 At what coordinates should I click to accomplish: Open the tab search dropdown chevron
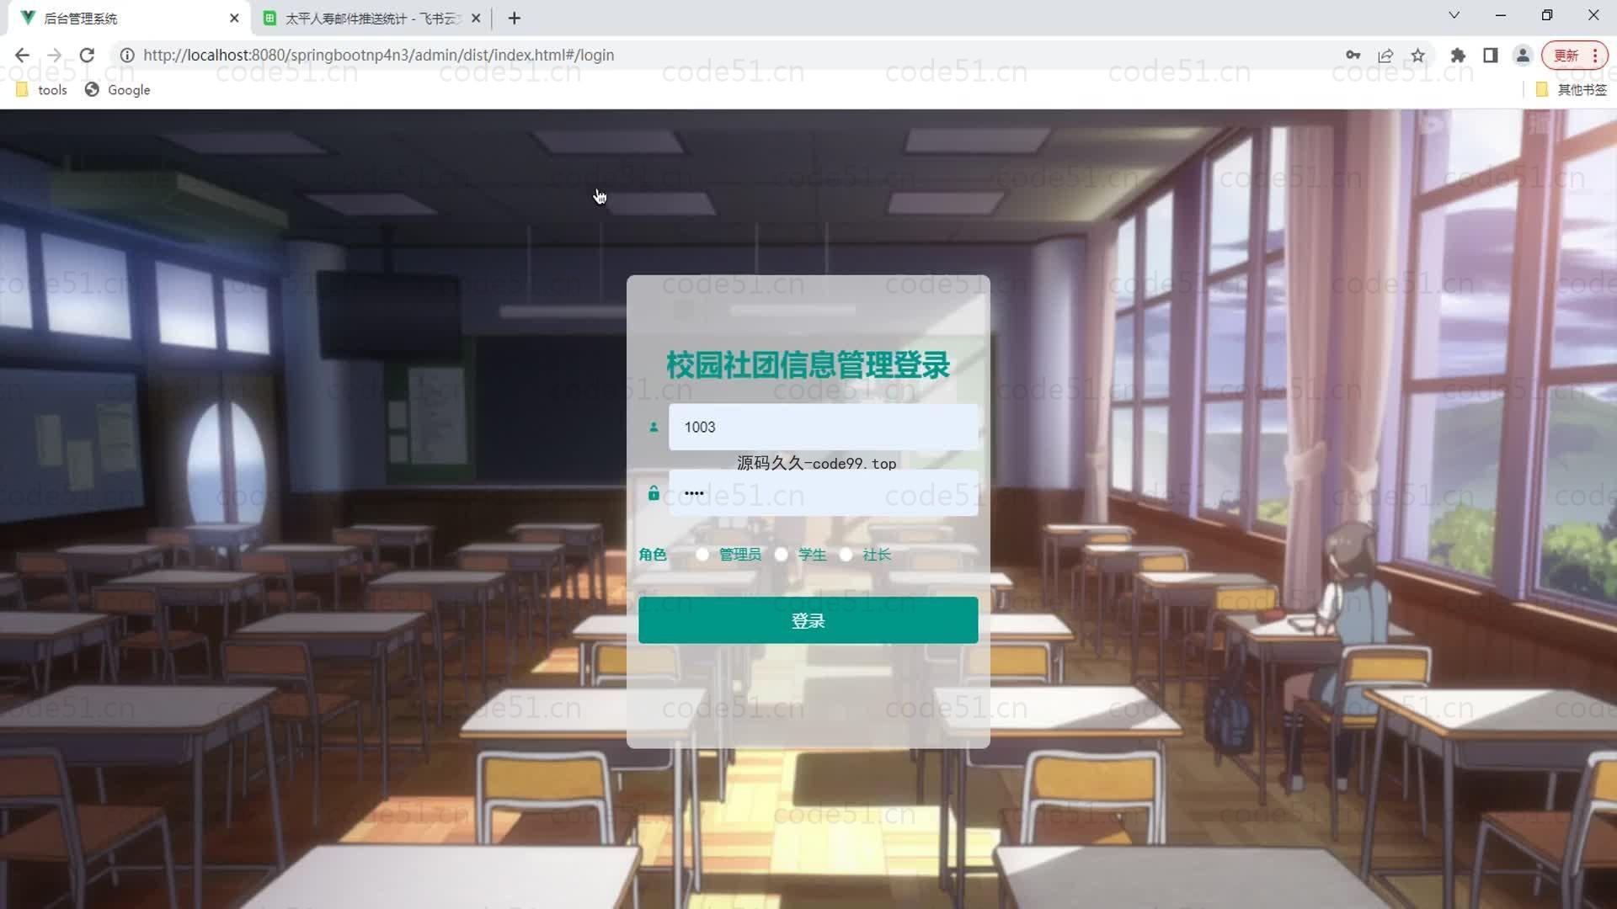click(1454, 15)
